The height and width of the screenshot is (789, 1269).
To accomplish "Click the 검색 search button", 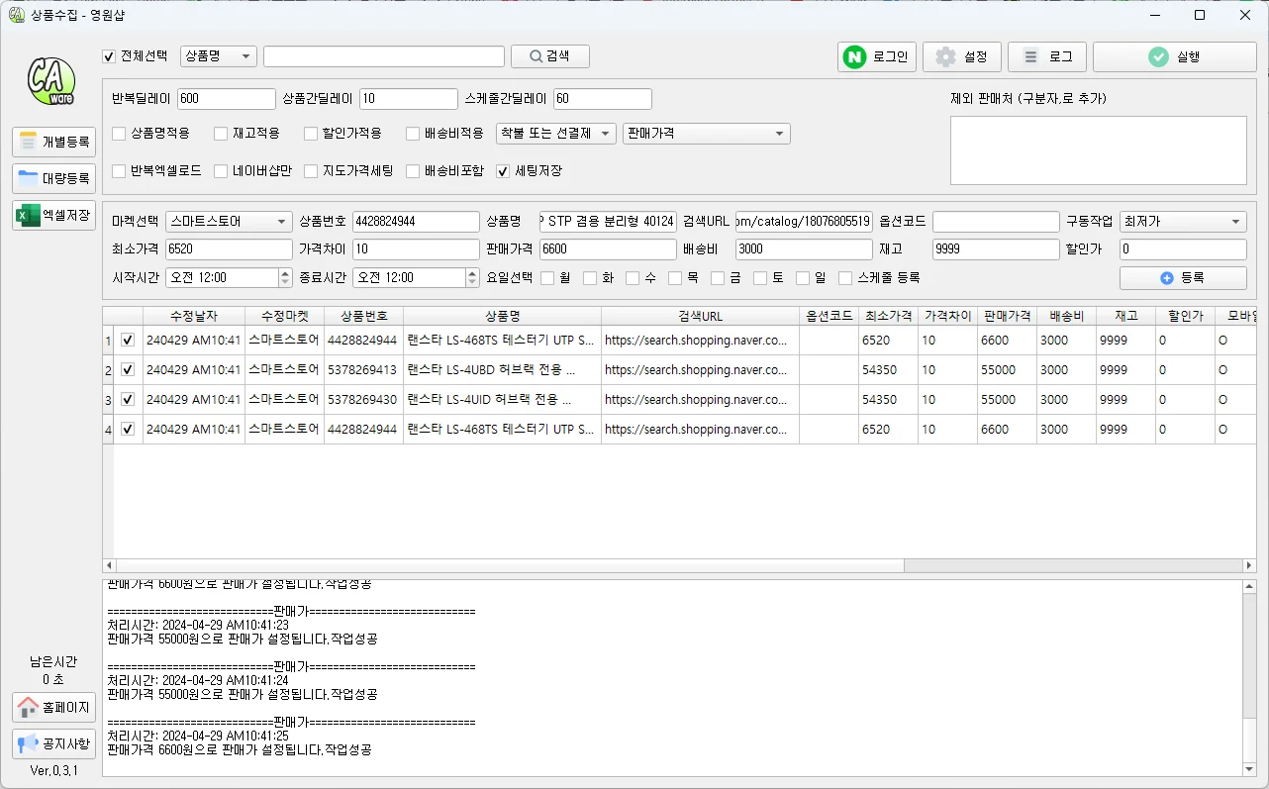I will [550, 56].
